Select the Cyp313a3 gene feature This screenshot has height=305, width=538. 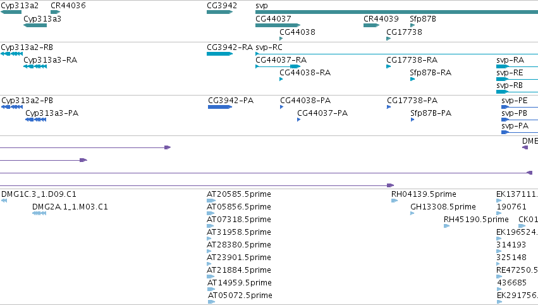click(35, 25)
